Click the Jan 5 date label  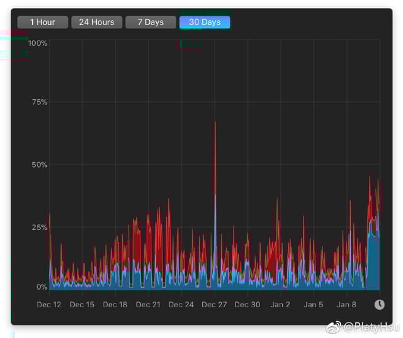pyautogui.click(x=314, y=305)
